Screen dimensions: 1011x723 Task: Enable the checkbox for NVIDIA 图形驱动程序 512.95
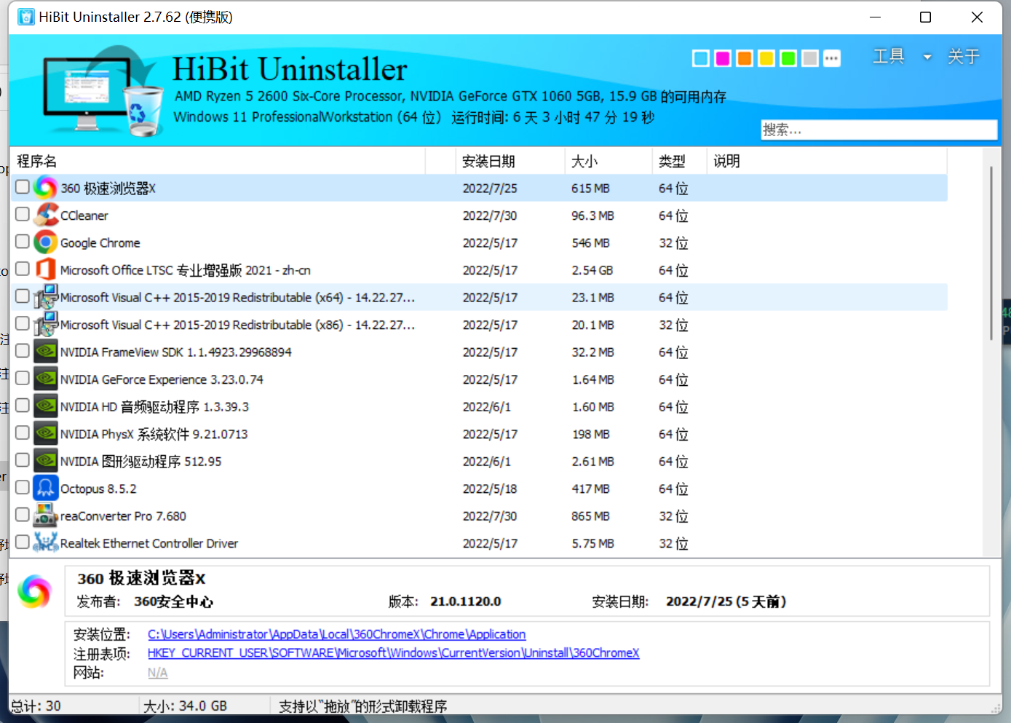[x=22, y=460]
